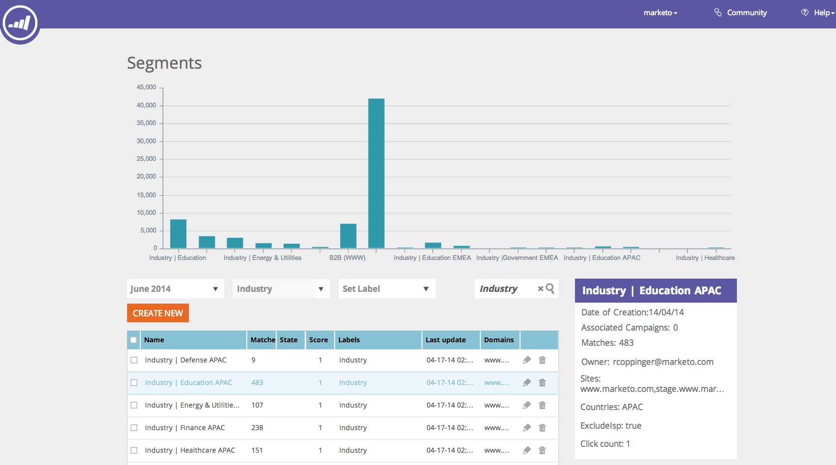The image size is (836, 465).
Task: Expand the marketo account menu
Action: (x=660, y=13)
